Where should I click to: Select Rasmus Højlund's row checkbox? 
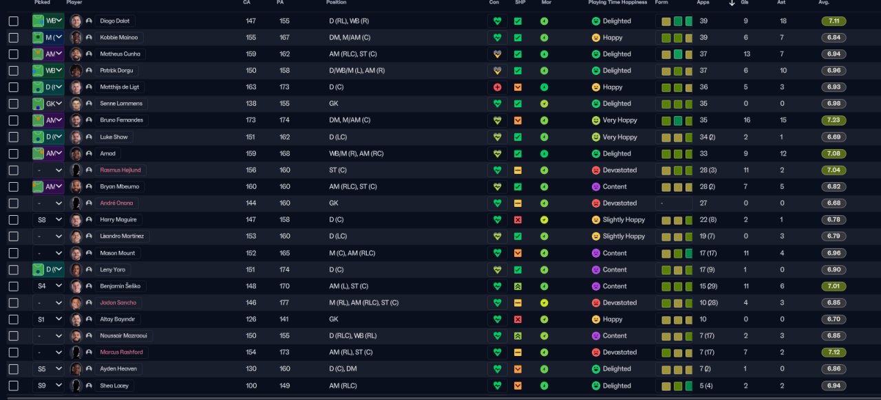14,170
